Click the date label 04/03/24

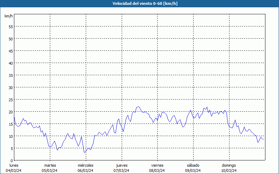coord(14,171)
